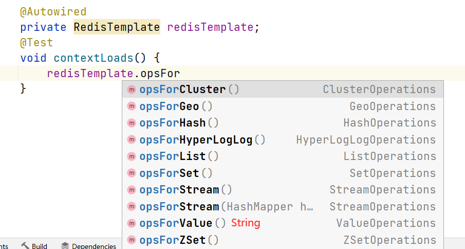Viewport: 465px width, 249px height.
Task: Pick opsForStream(HashMapper) overload
Action: click(x=226, y=207)
